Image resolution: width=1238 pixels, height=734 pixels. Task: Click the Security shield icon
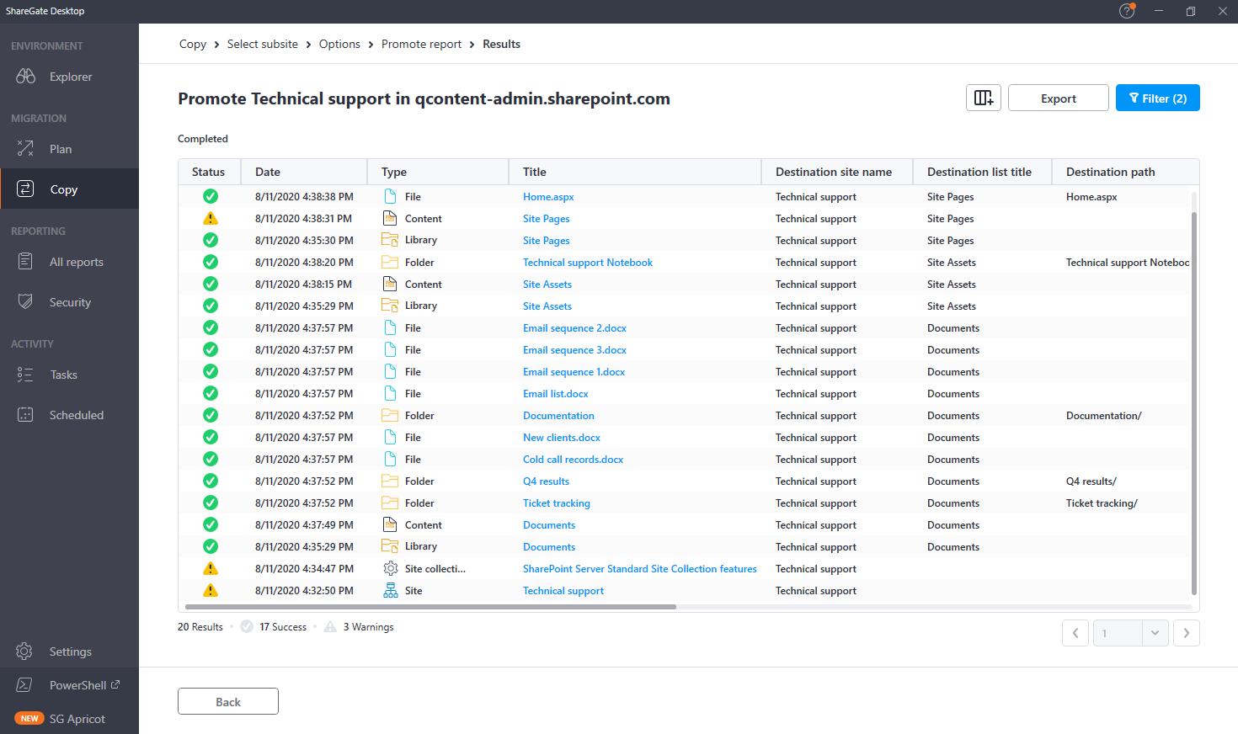click(25, 302)
